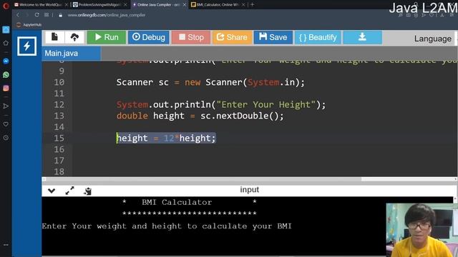The width and height of the screenshot is (458, 257).
Task: Open the Opera browser menu logo
Action: click(6, 6)
